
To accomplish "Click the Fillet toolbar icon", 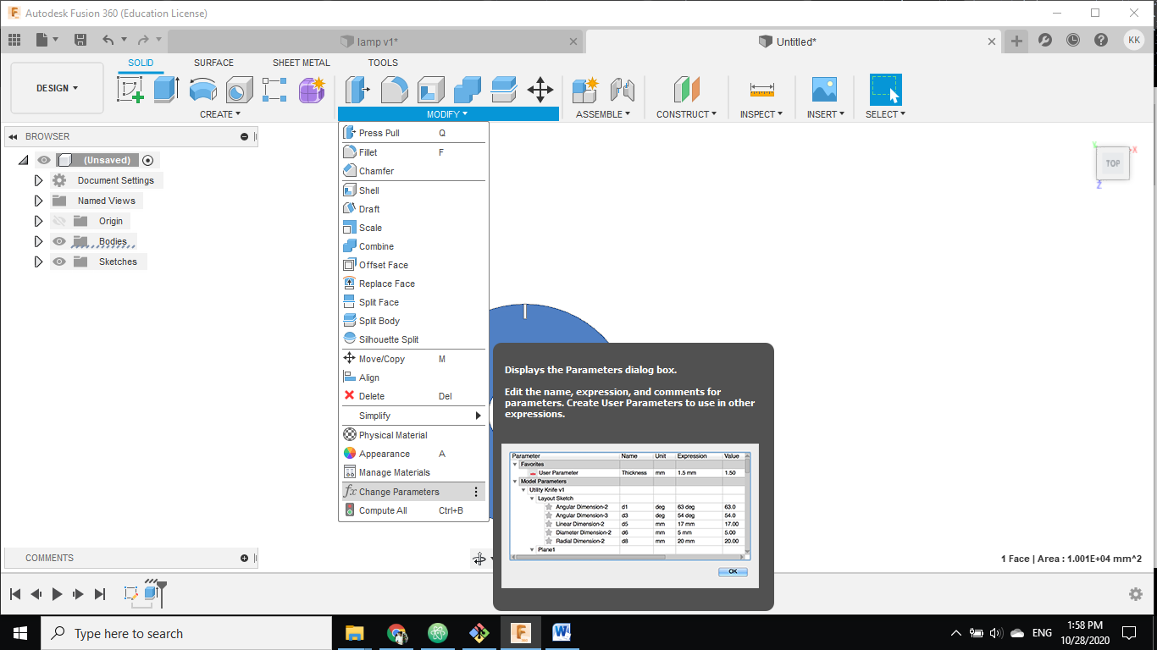I will point(394,89).
